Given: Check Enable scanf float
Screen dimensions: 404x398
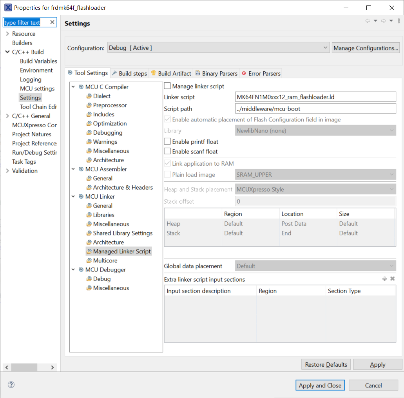Looking at the screenshot, I should pos(167,151).
